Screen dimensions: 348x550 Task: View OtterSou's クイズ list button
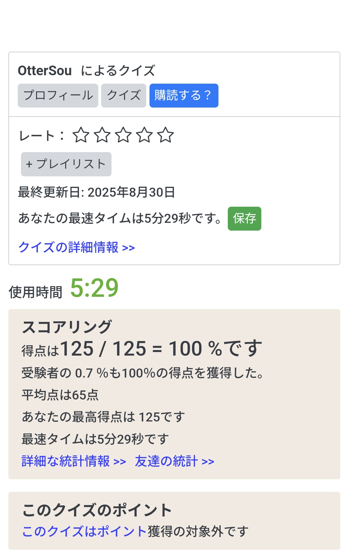point(124,96)
